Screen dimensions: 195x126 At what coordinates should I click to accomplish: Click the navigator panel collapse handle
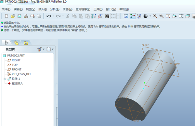click(57, 94)
